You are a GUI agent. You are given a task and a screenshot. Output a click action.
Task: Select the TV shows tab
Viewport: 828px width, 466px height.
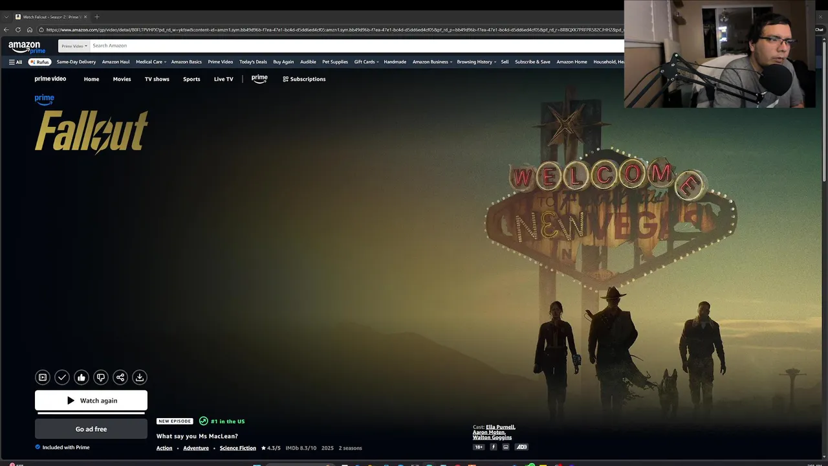point(157,79)
